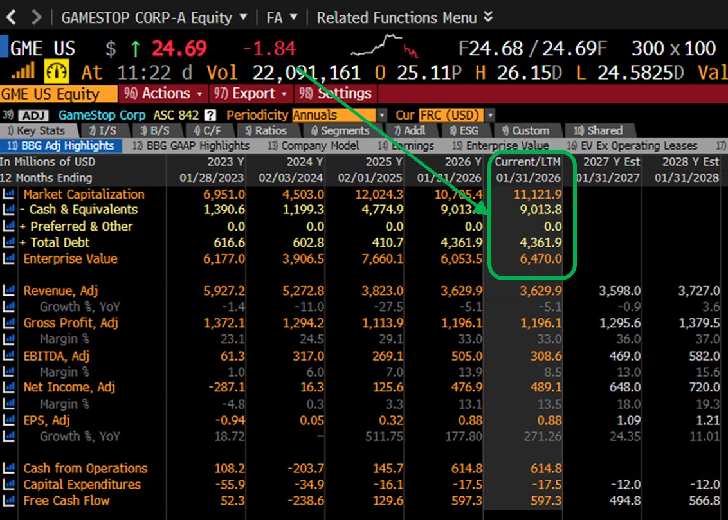Chart the Revenue, Adj row
Screen dimensions: 728x520
(x=8, y=291)
